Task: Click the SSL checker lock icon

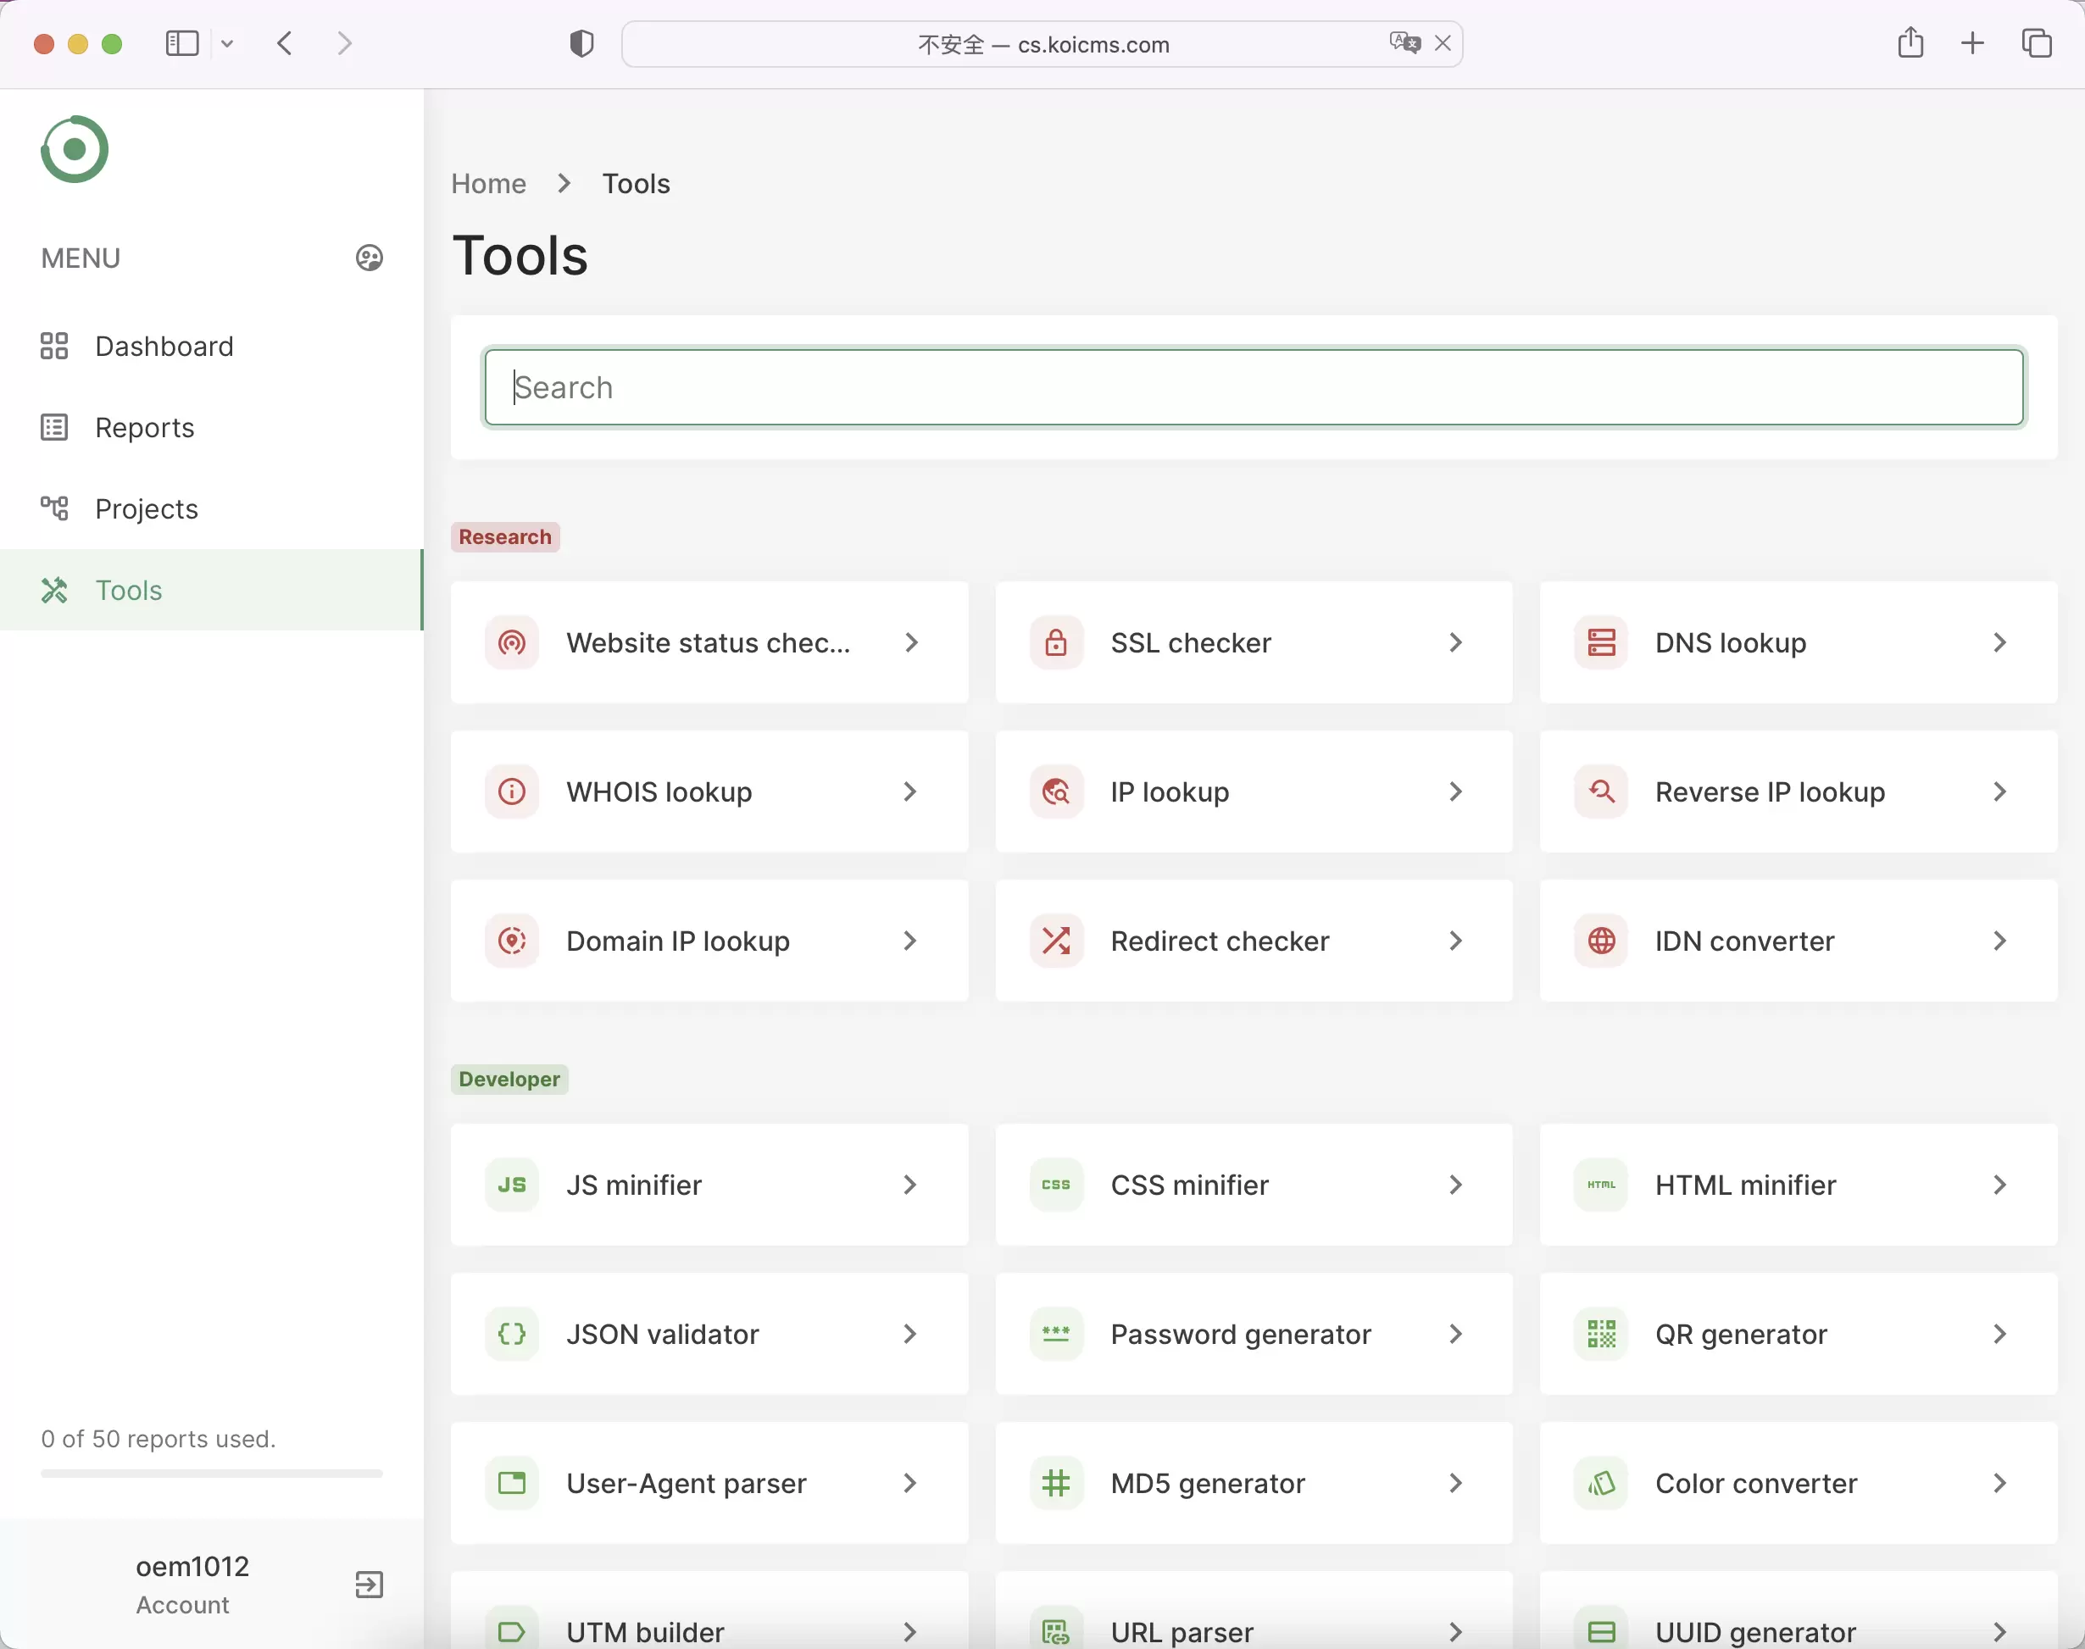Action: [1057, 642]
